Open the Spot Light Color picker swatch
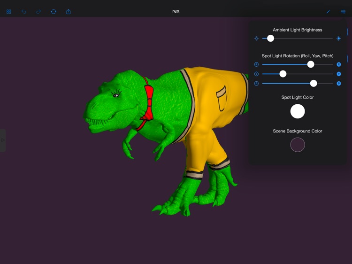Image resolution: width=352 pixels, height=264 pixels. click(298, 111)
